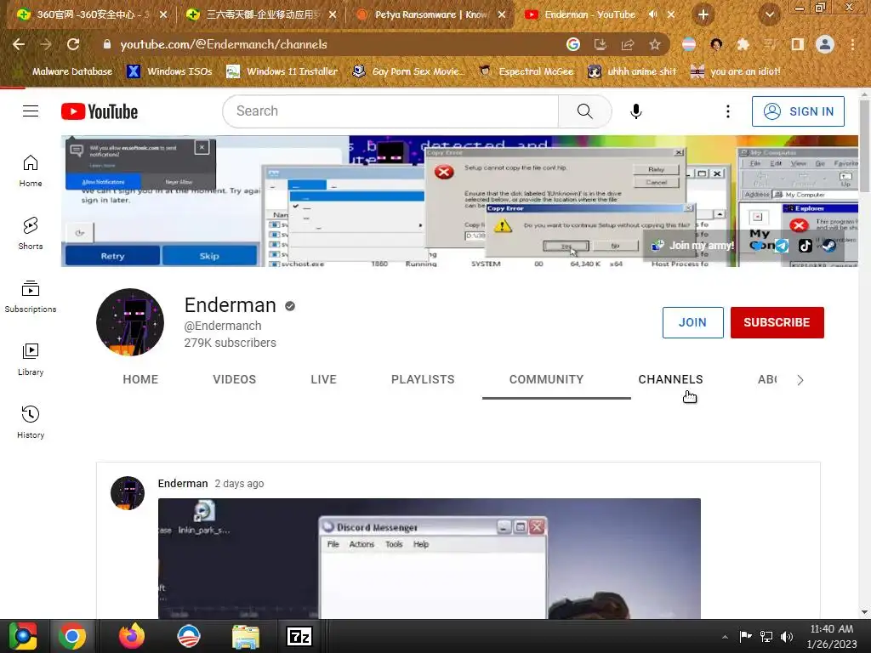Click the Action Center flag tray icon
This screenshot has width=871, height=653.
[745, 636]
